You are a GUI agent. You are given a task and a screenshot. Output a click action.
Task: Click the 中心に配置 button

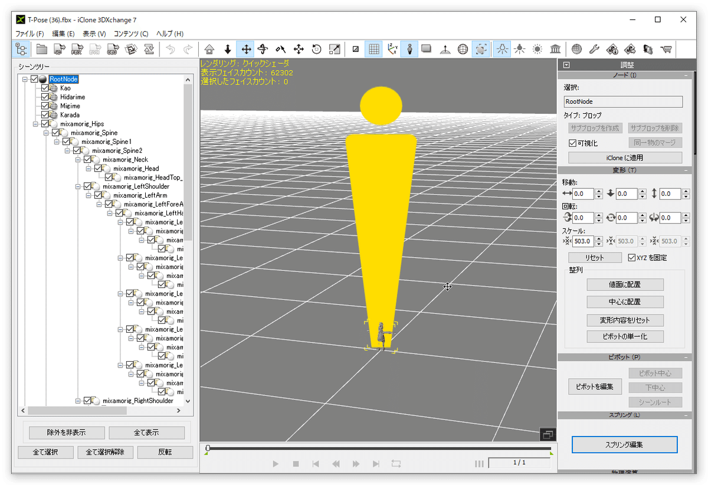click(x=625, y=302)
